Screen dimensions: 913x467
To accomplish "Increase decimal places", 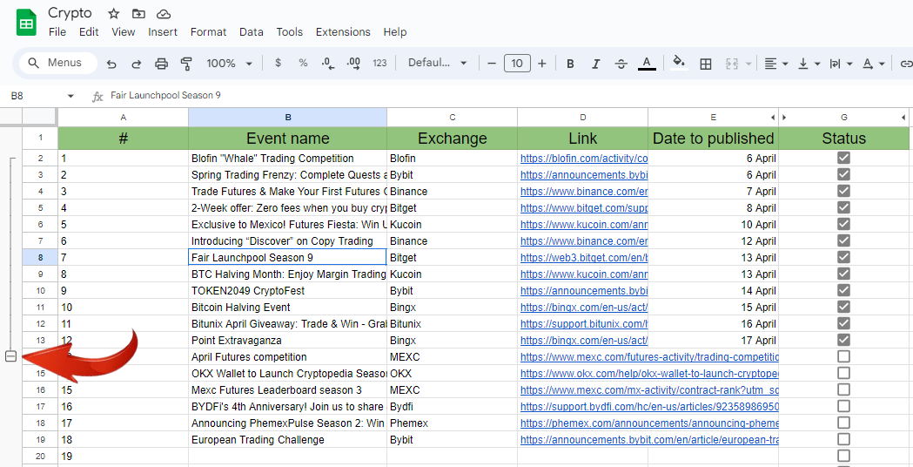I will click(353, 64).
